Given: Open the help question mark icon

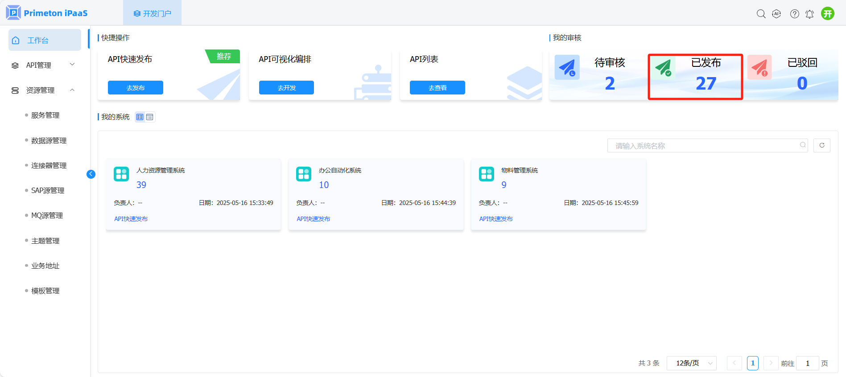Looking at the screenshot, I should click(x=794, y=14).
